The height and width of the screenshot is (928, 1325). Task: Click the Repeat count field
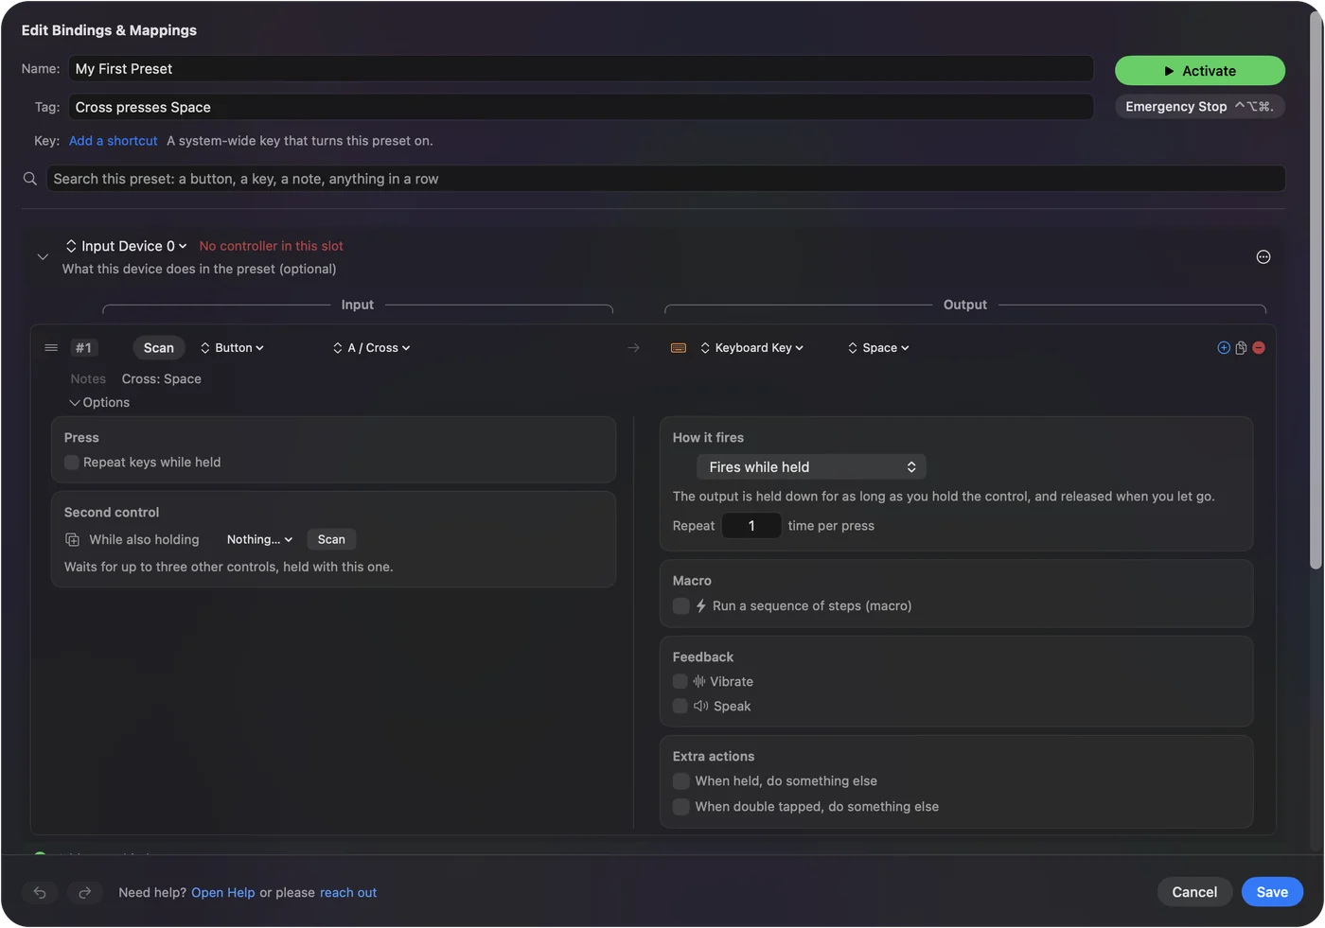pos(751,526)
